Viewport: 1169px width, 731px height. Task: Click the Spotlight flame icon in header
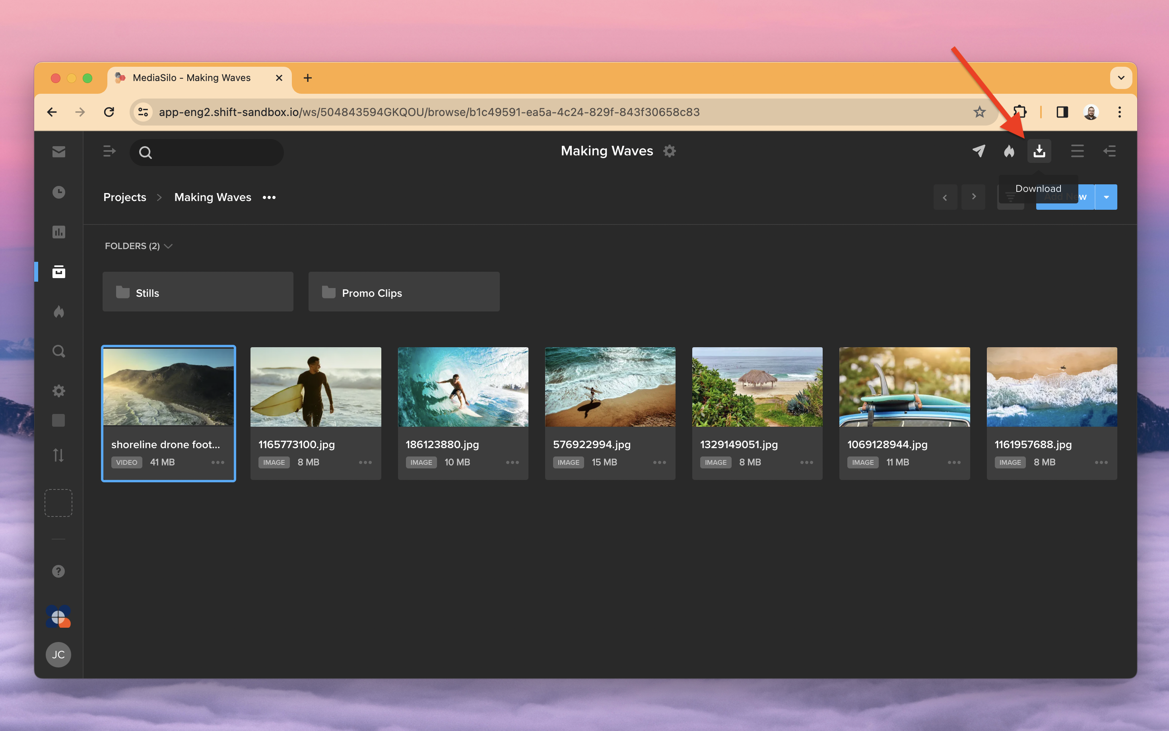1009,151
